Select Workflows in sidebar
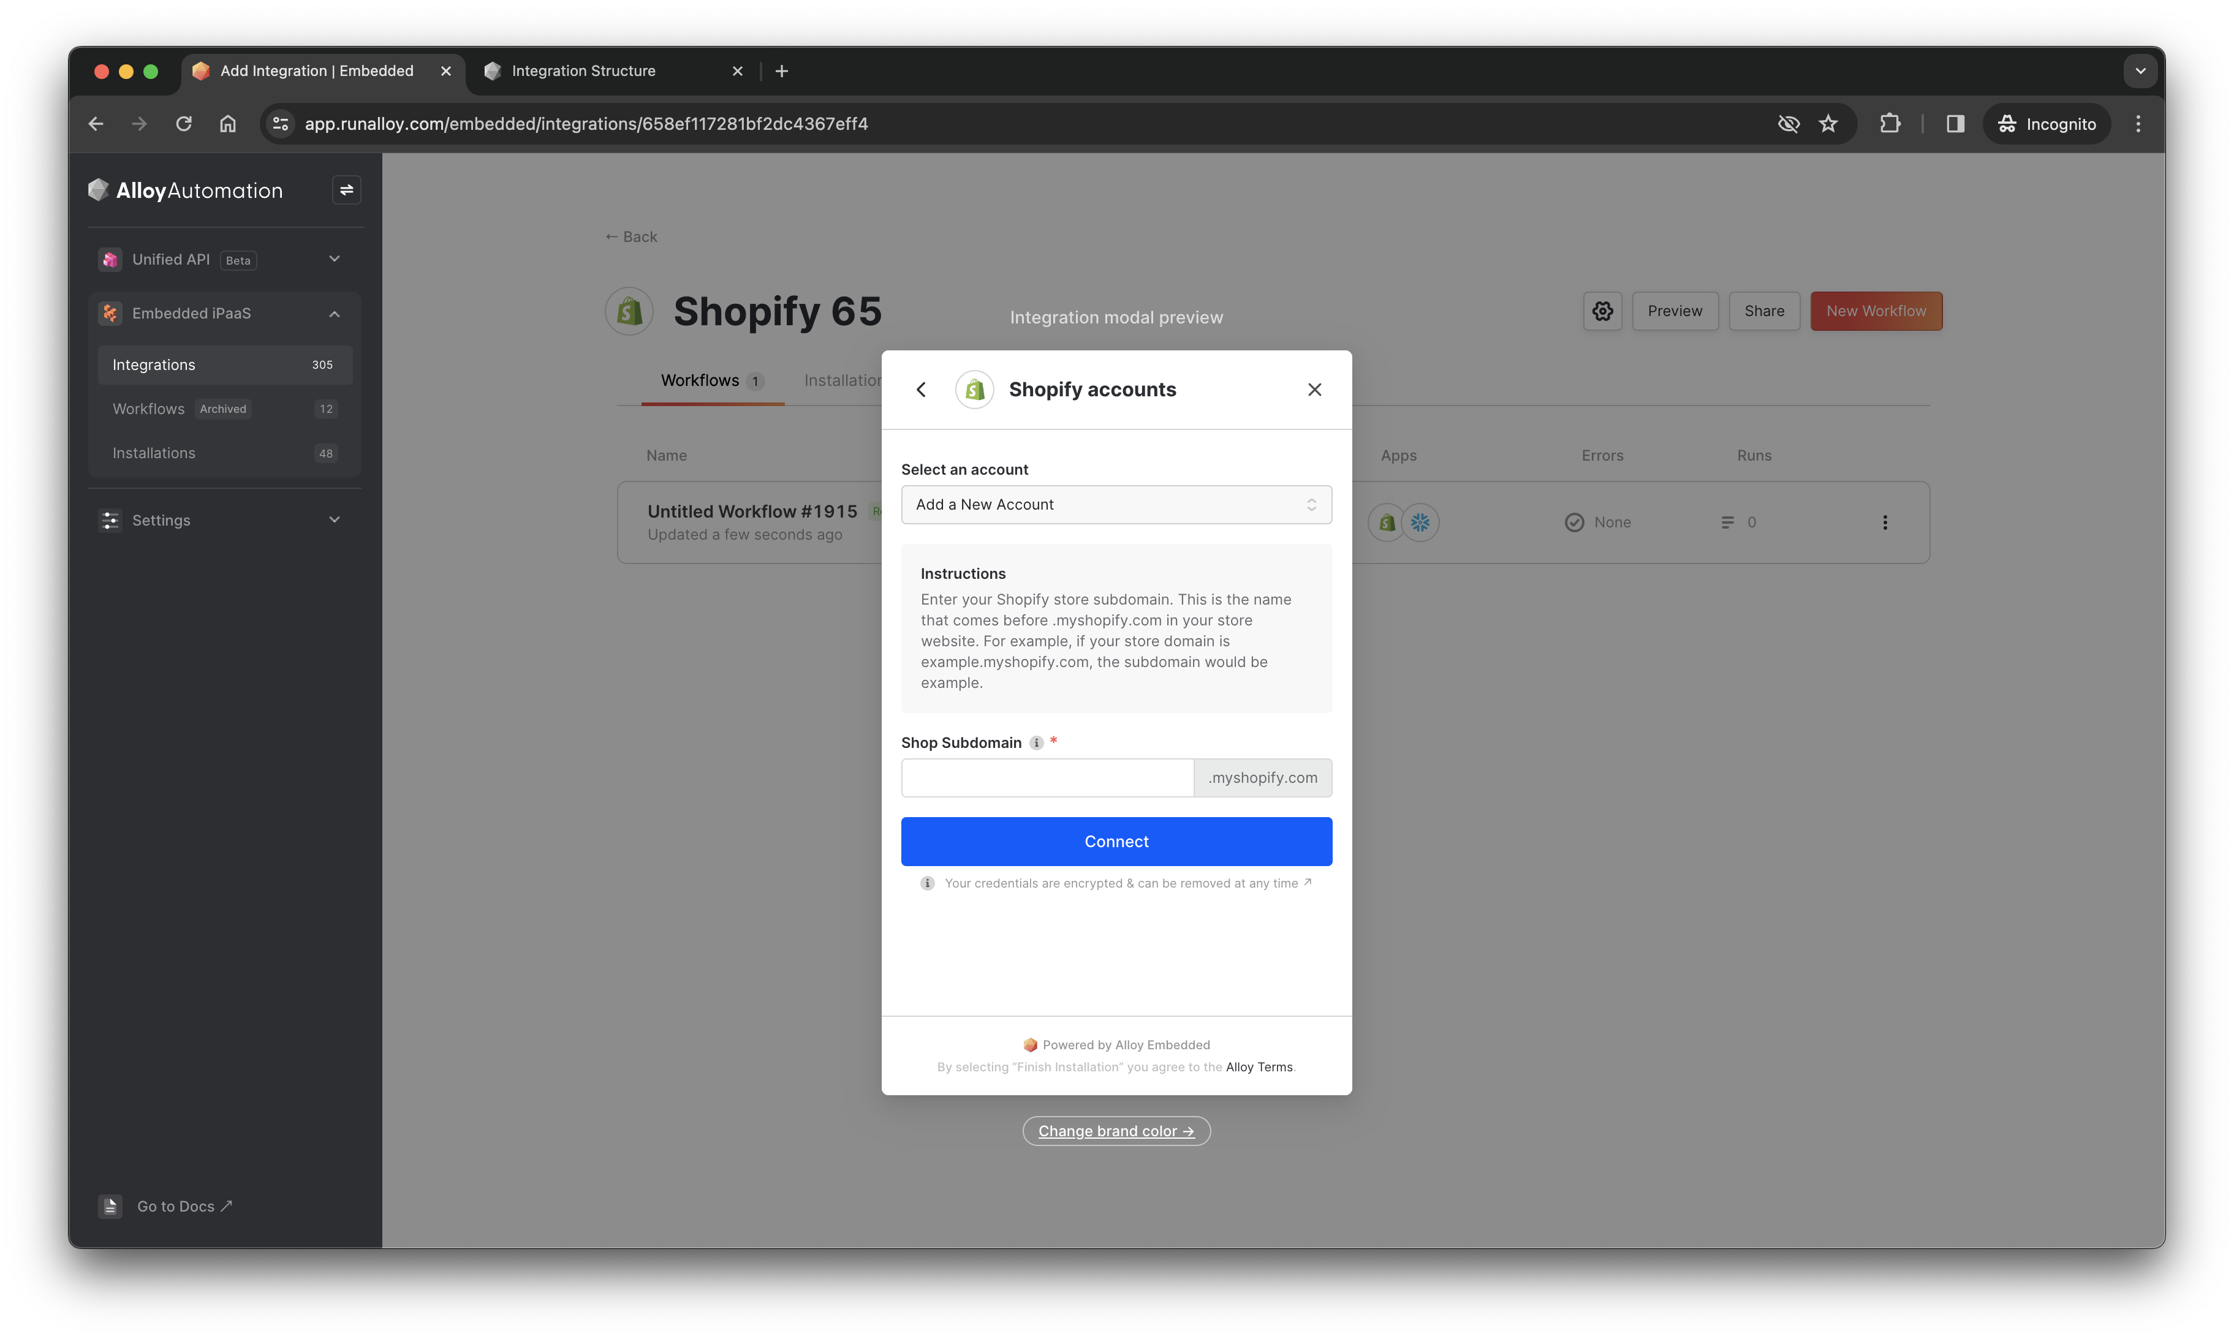 225,409
